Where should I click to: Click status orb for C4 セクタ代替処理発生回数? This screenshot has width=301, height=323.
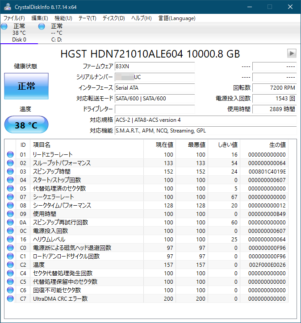coord(10,273)
